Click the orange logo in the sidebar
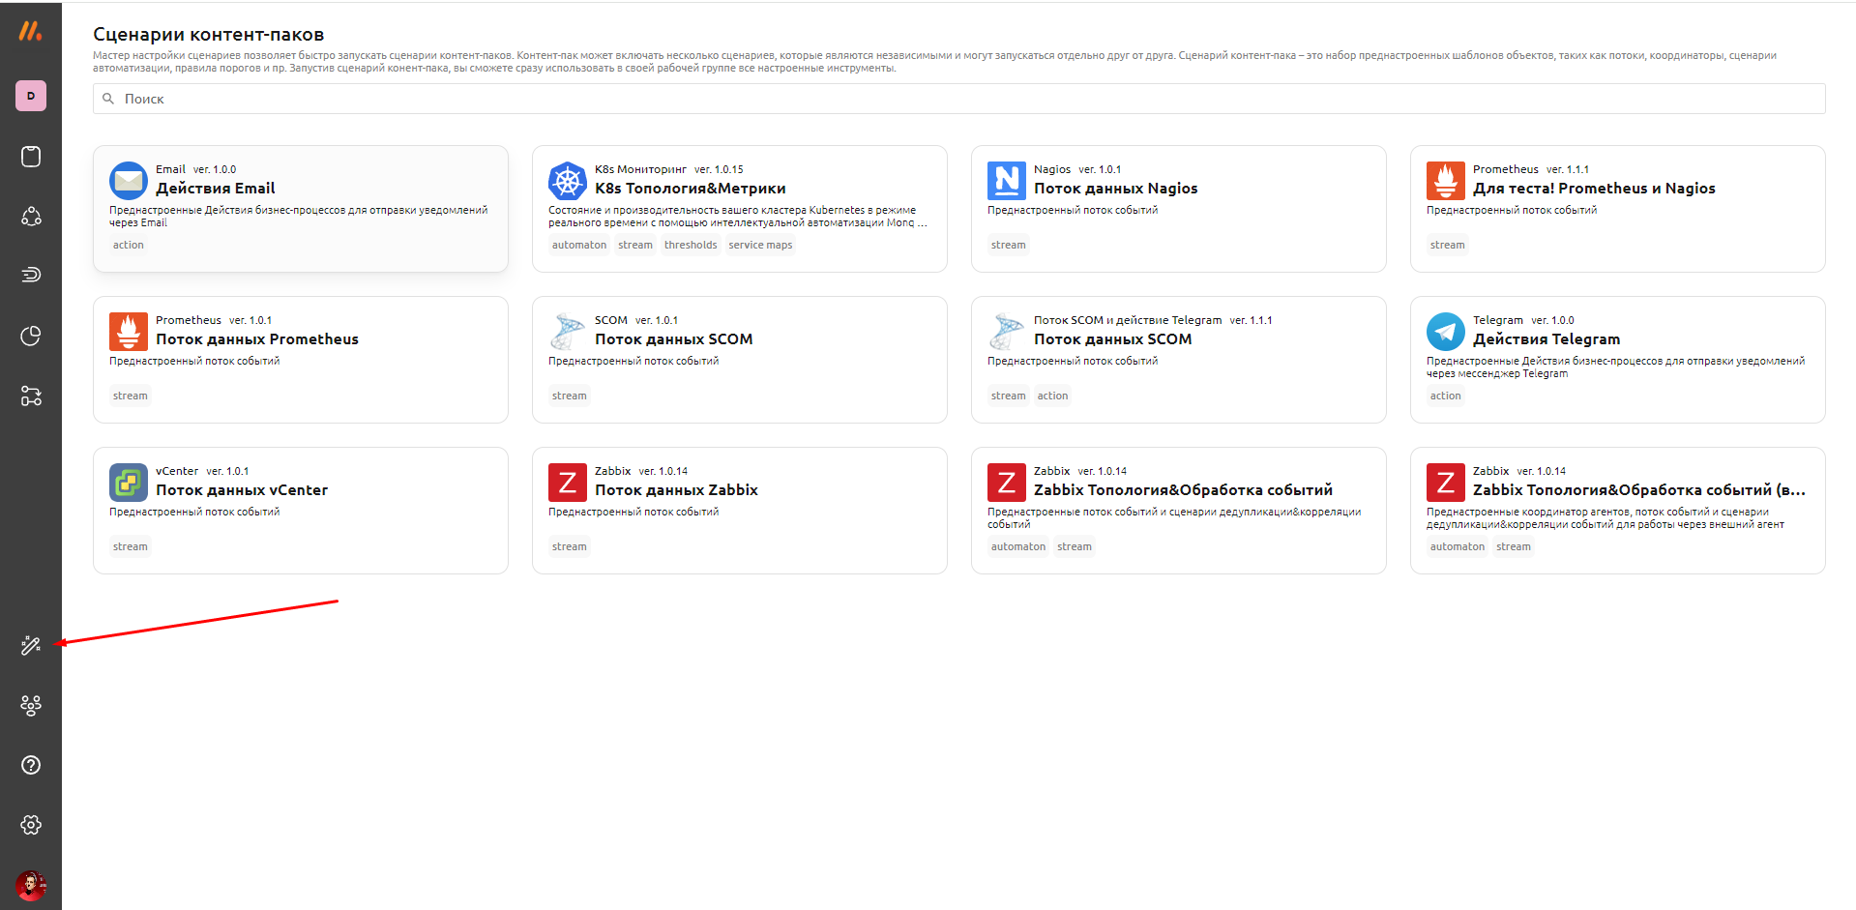Viewport: 1856px width, 910px height. click(31, 32)
